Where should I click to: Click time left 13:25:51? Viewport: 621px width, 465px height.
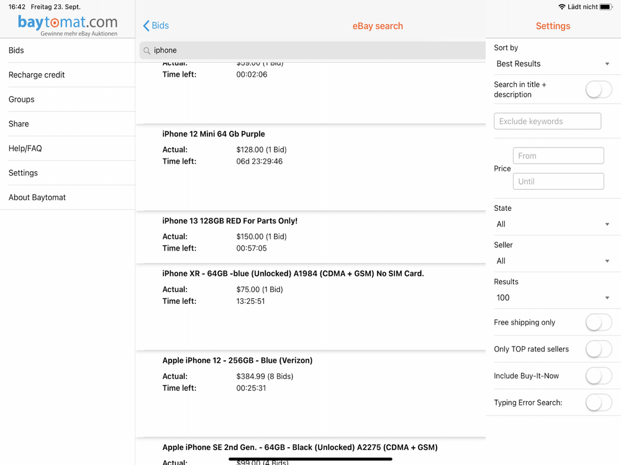(x=250, y=301)
